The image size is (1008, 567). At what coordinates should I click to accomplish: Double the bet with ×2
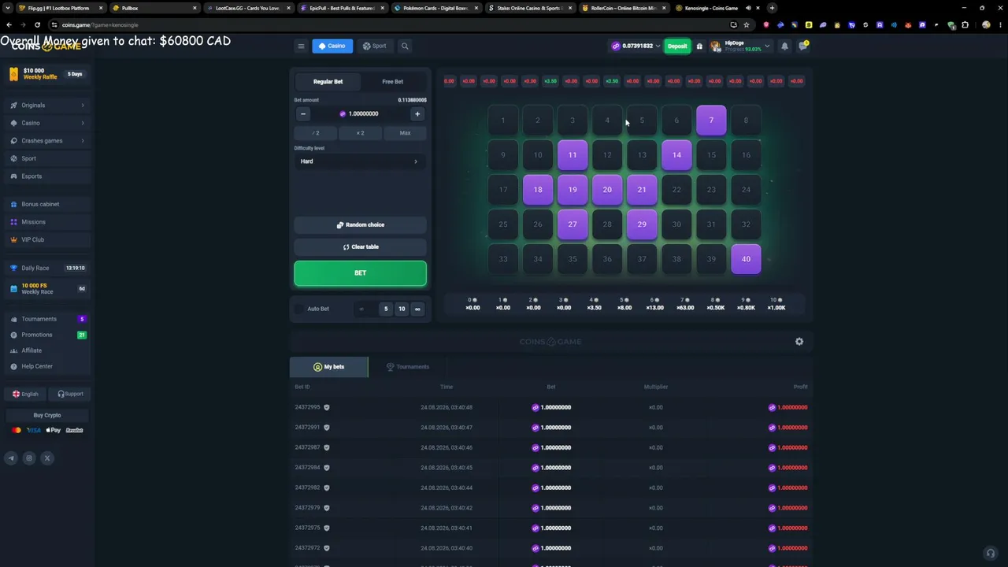click(x=360, y=133)
